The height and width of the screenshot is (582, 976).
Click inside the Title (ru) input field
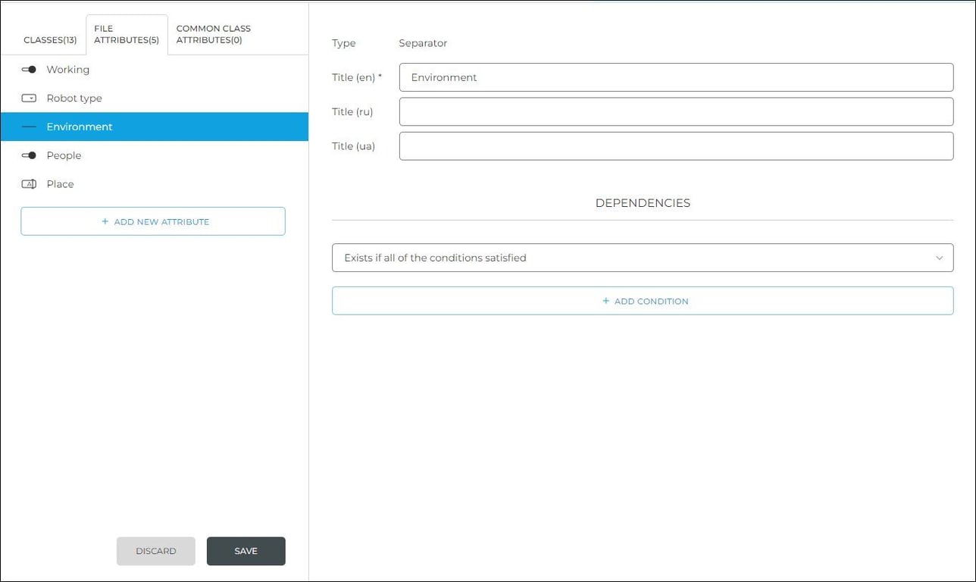coord(676,111)
